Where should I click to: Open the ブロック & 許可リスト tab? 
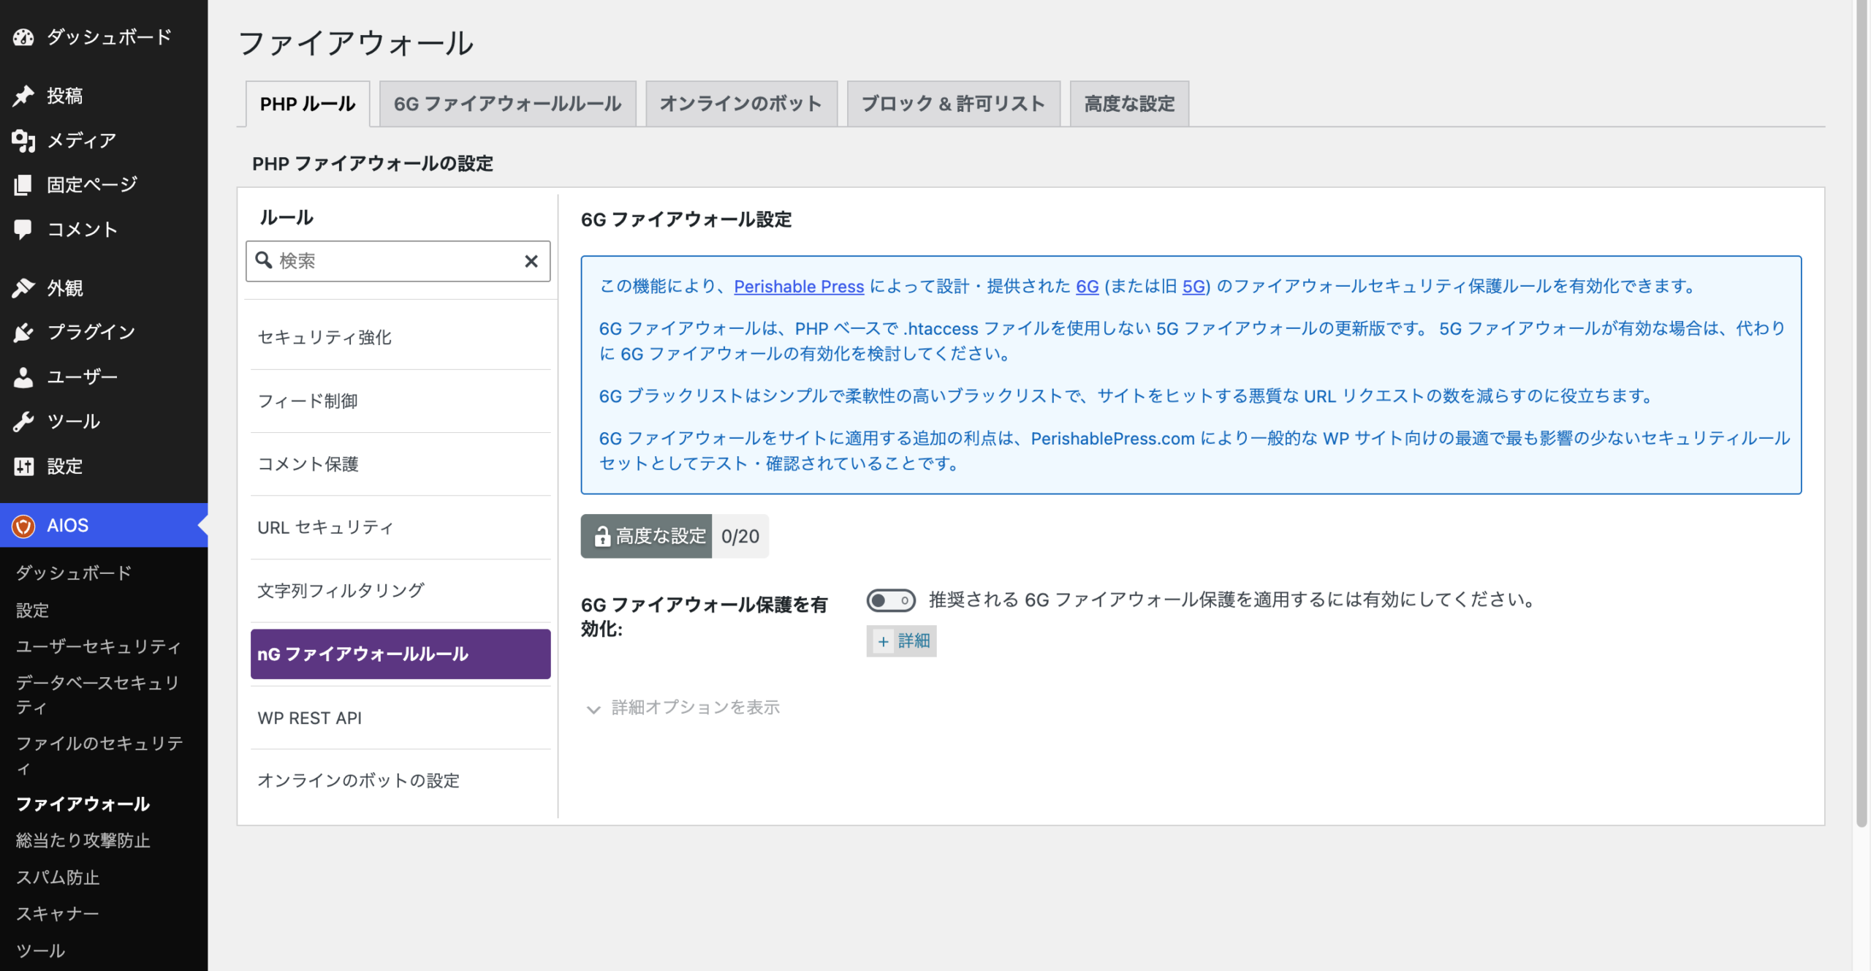tap(953, 104)
